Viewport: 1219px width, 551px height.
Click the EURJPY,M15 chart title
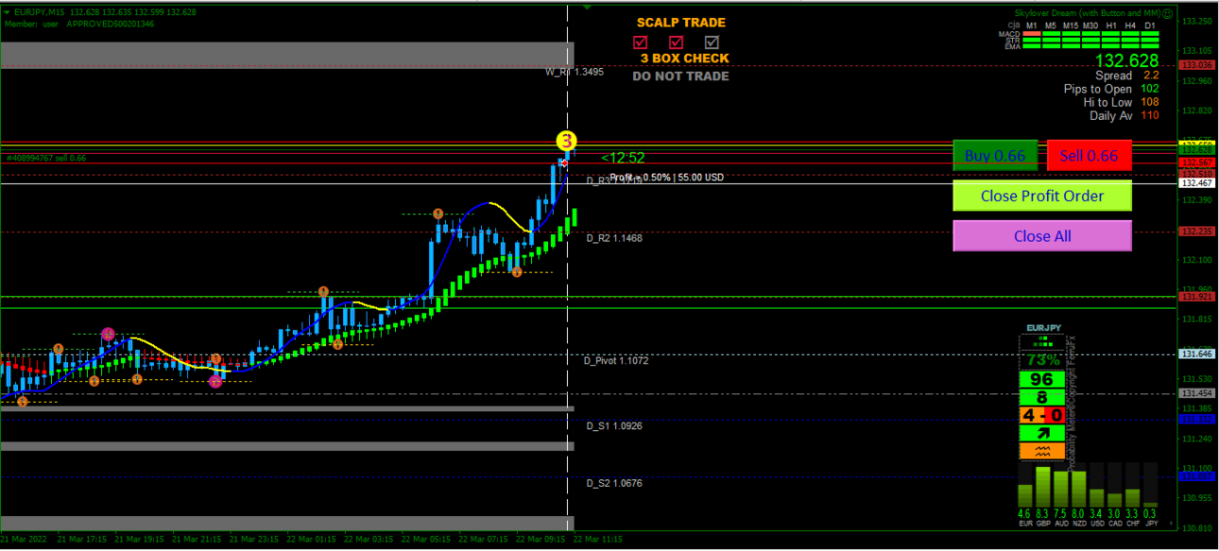tap(40, 12)
